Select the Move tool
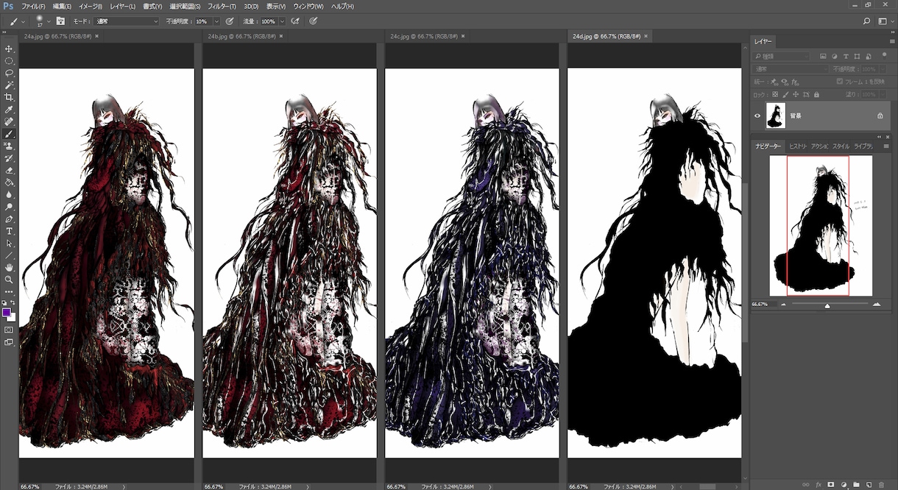898x490 pixels. click(x=9, y=49)
